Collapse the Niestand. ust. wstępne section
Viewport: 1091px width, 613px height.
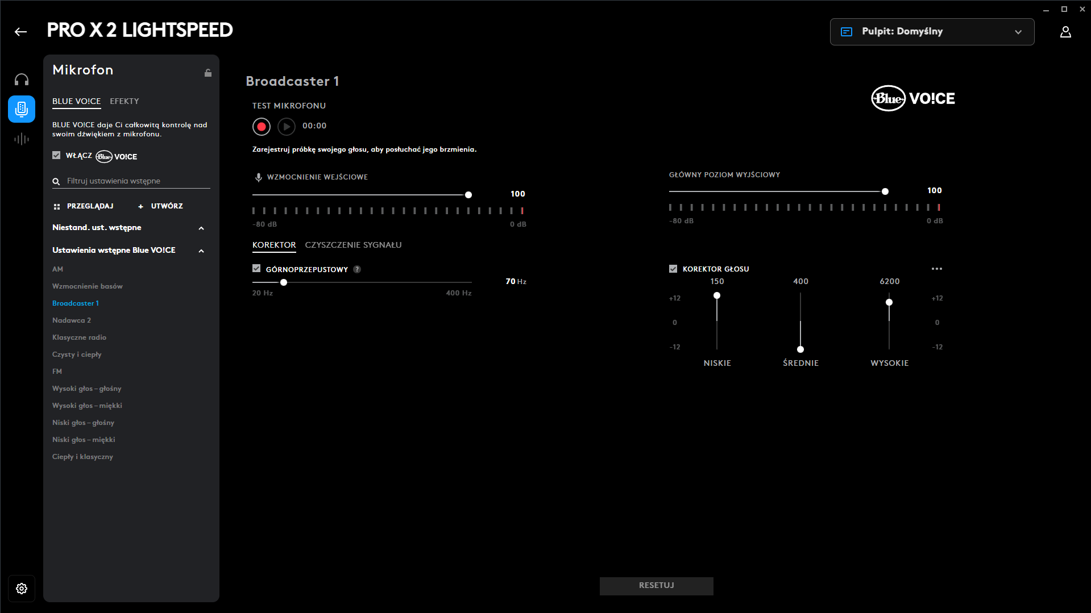201,228
